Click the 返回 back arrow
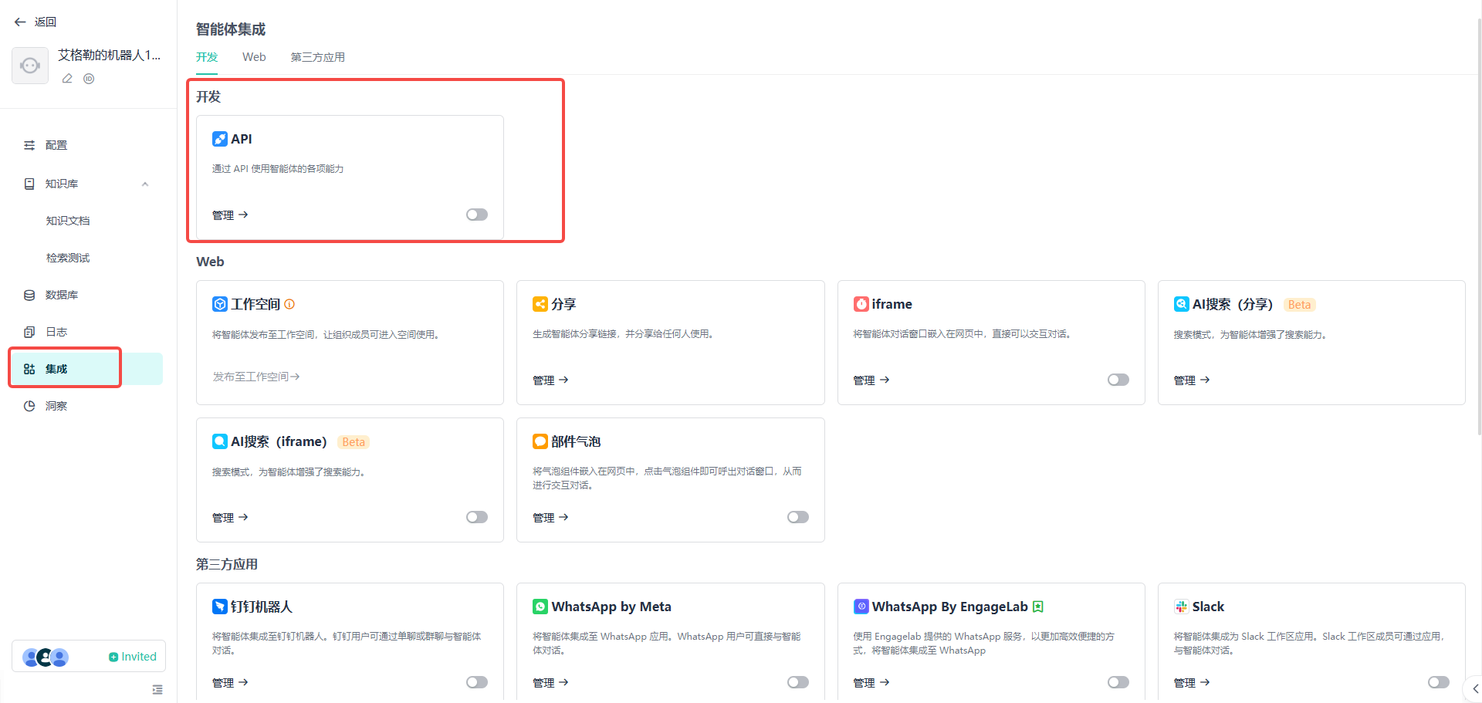Screen dimensions: 1482x703 pyautogui.click(x=20, y=22)
